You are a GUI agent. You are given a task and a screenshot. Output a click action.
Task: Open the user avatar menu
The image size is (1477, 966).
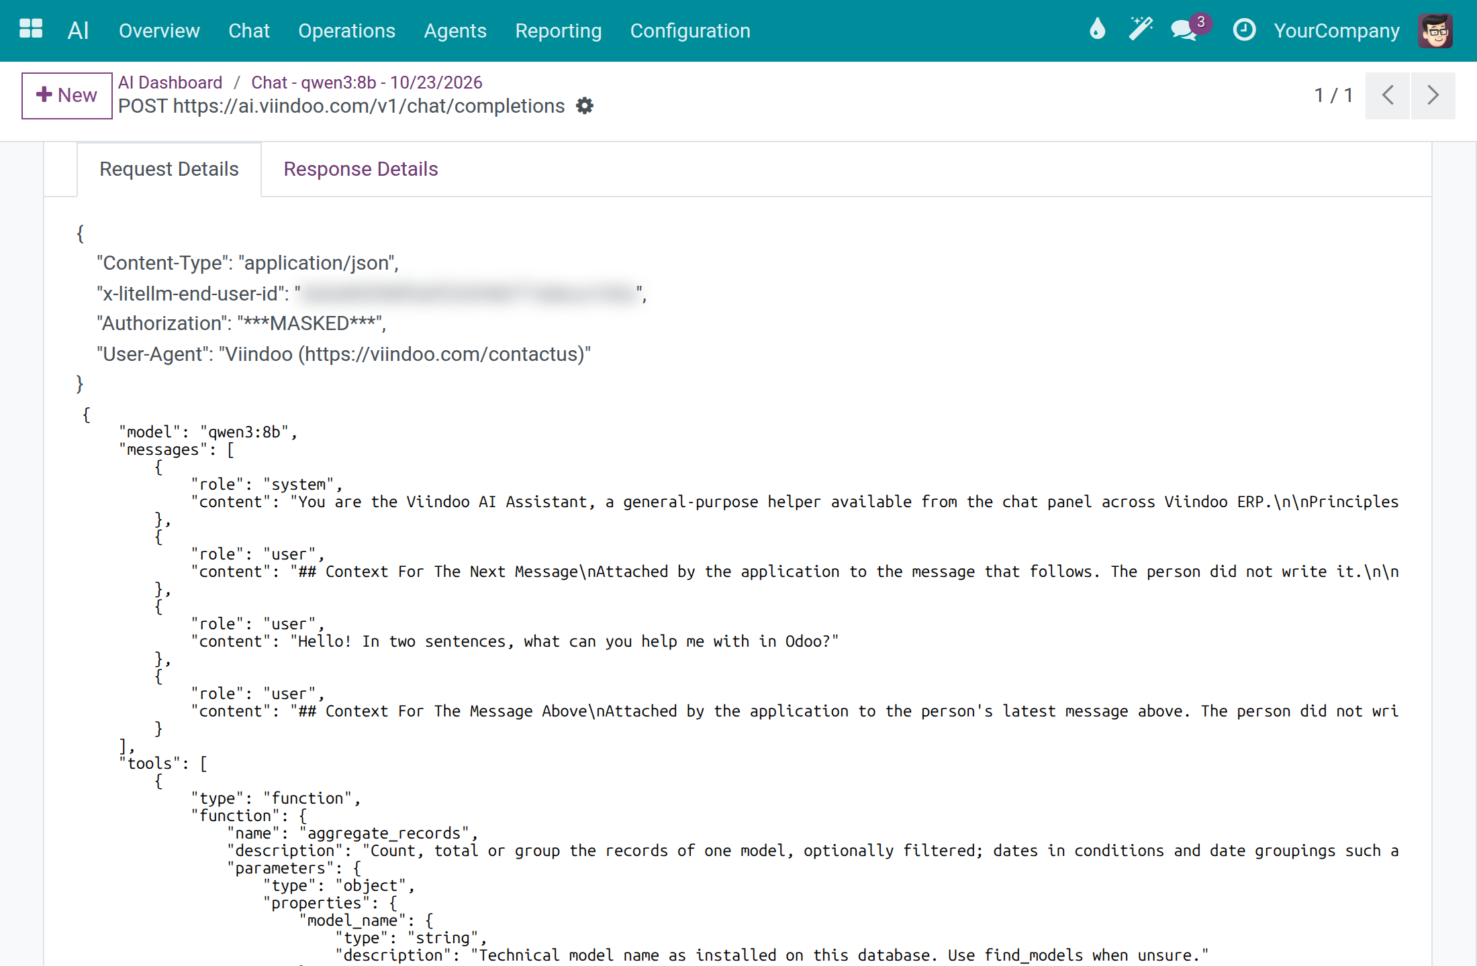pos(1435,31)
